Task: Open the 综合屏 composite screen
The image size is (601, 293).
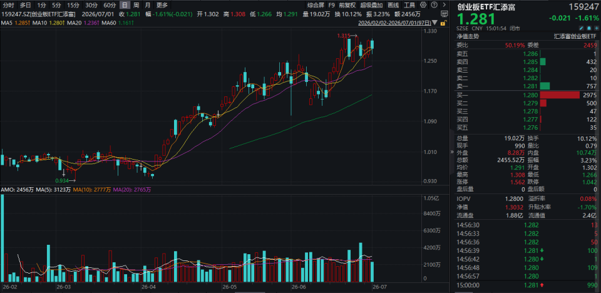Action: [x=315, y=5]
